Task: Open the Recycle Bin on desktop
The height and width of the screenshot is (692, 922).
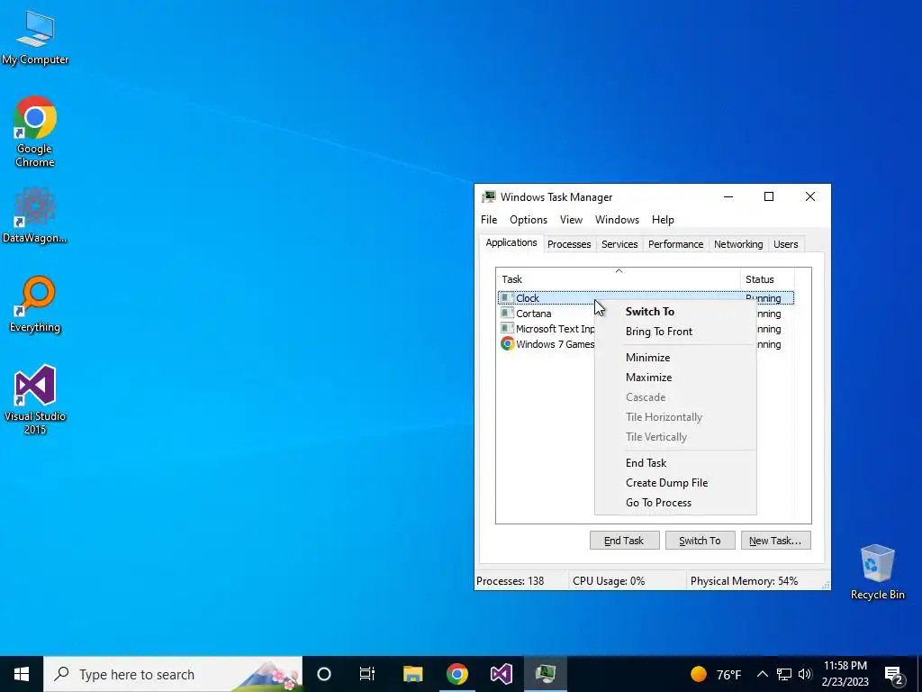Action: 877,571
